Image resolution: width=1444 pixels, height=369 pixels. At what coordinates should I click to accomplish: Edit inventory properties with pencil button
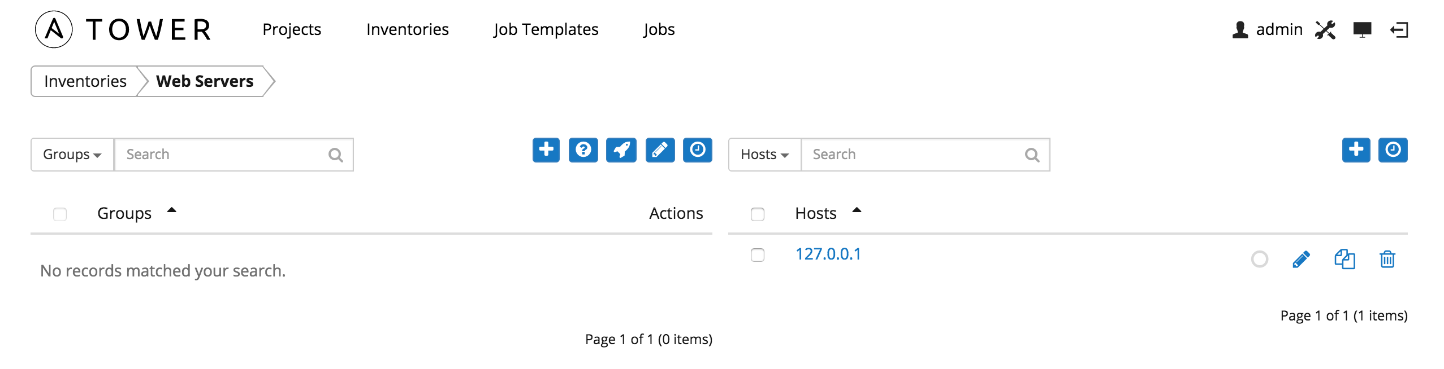coord(660,150)
